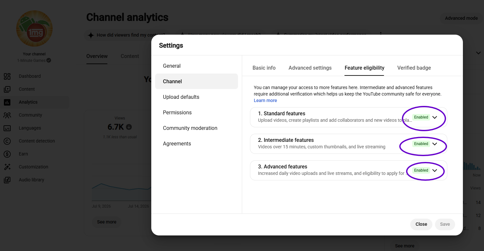Open the Customization magic wand icon
484x251 pixels.
click(x=7, y=167)
